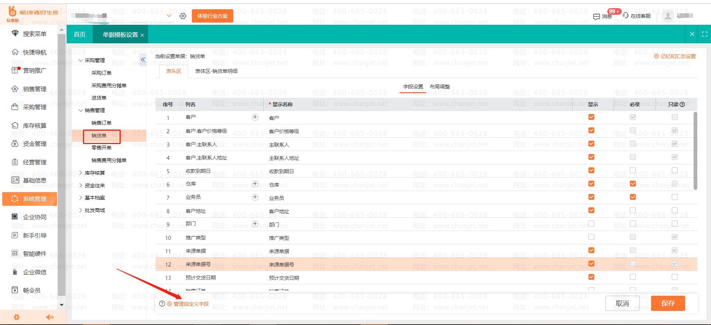Click the 保存 button

[x=668, y=304]
